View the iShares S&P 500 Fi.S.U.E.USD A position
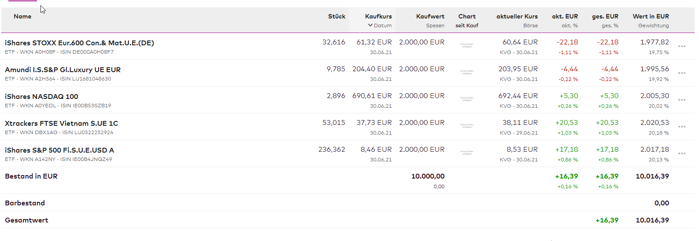 click(x=59, y=150)
